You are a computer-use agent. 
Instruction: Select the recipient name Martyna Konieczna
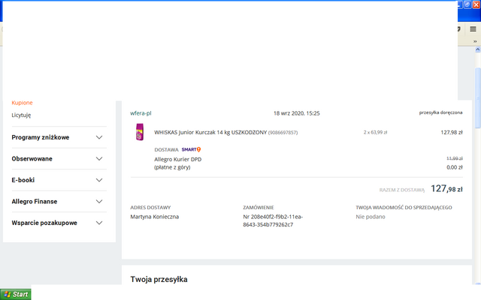pos(155,217)
